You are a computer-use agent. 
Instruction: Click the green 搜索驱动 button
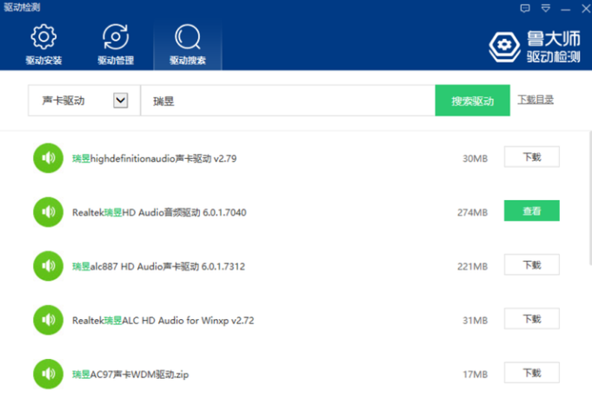[472, 101]
